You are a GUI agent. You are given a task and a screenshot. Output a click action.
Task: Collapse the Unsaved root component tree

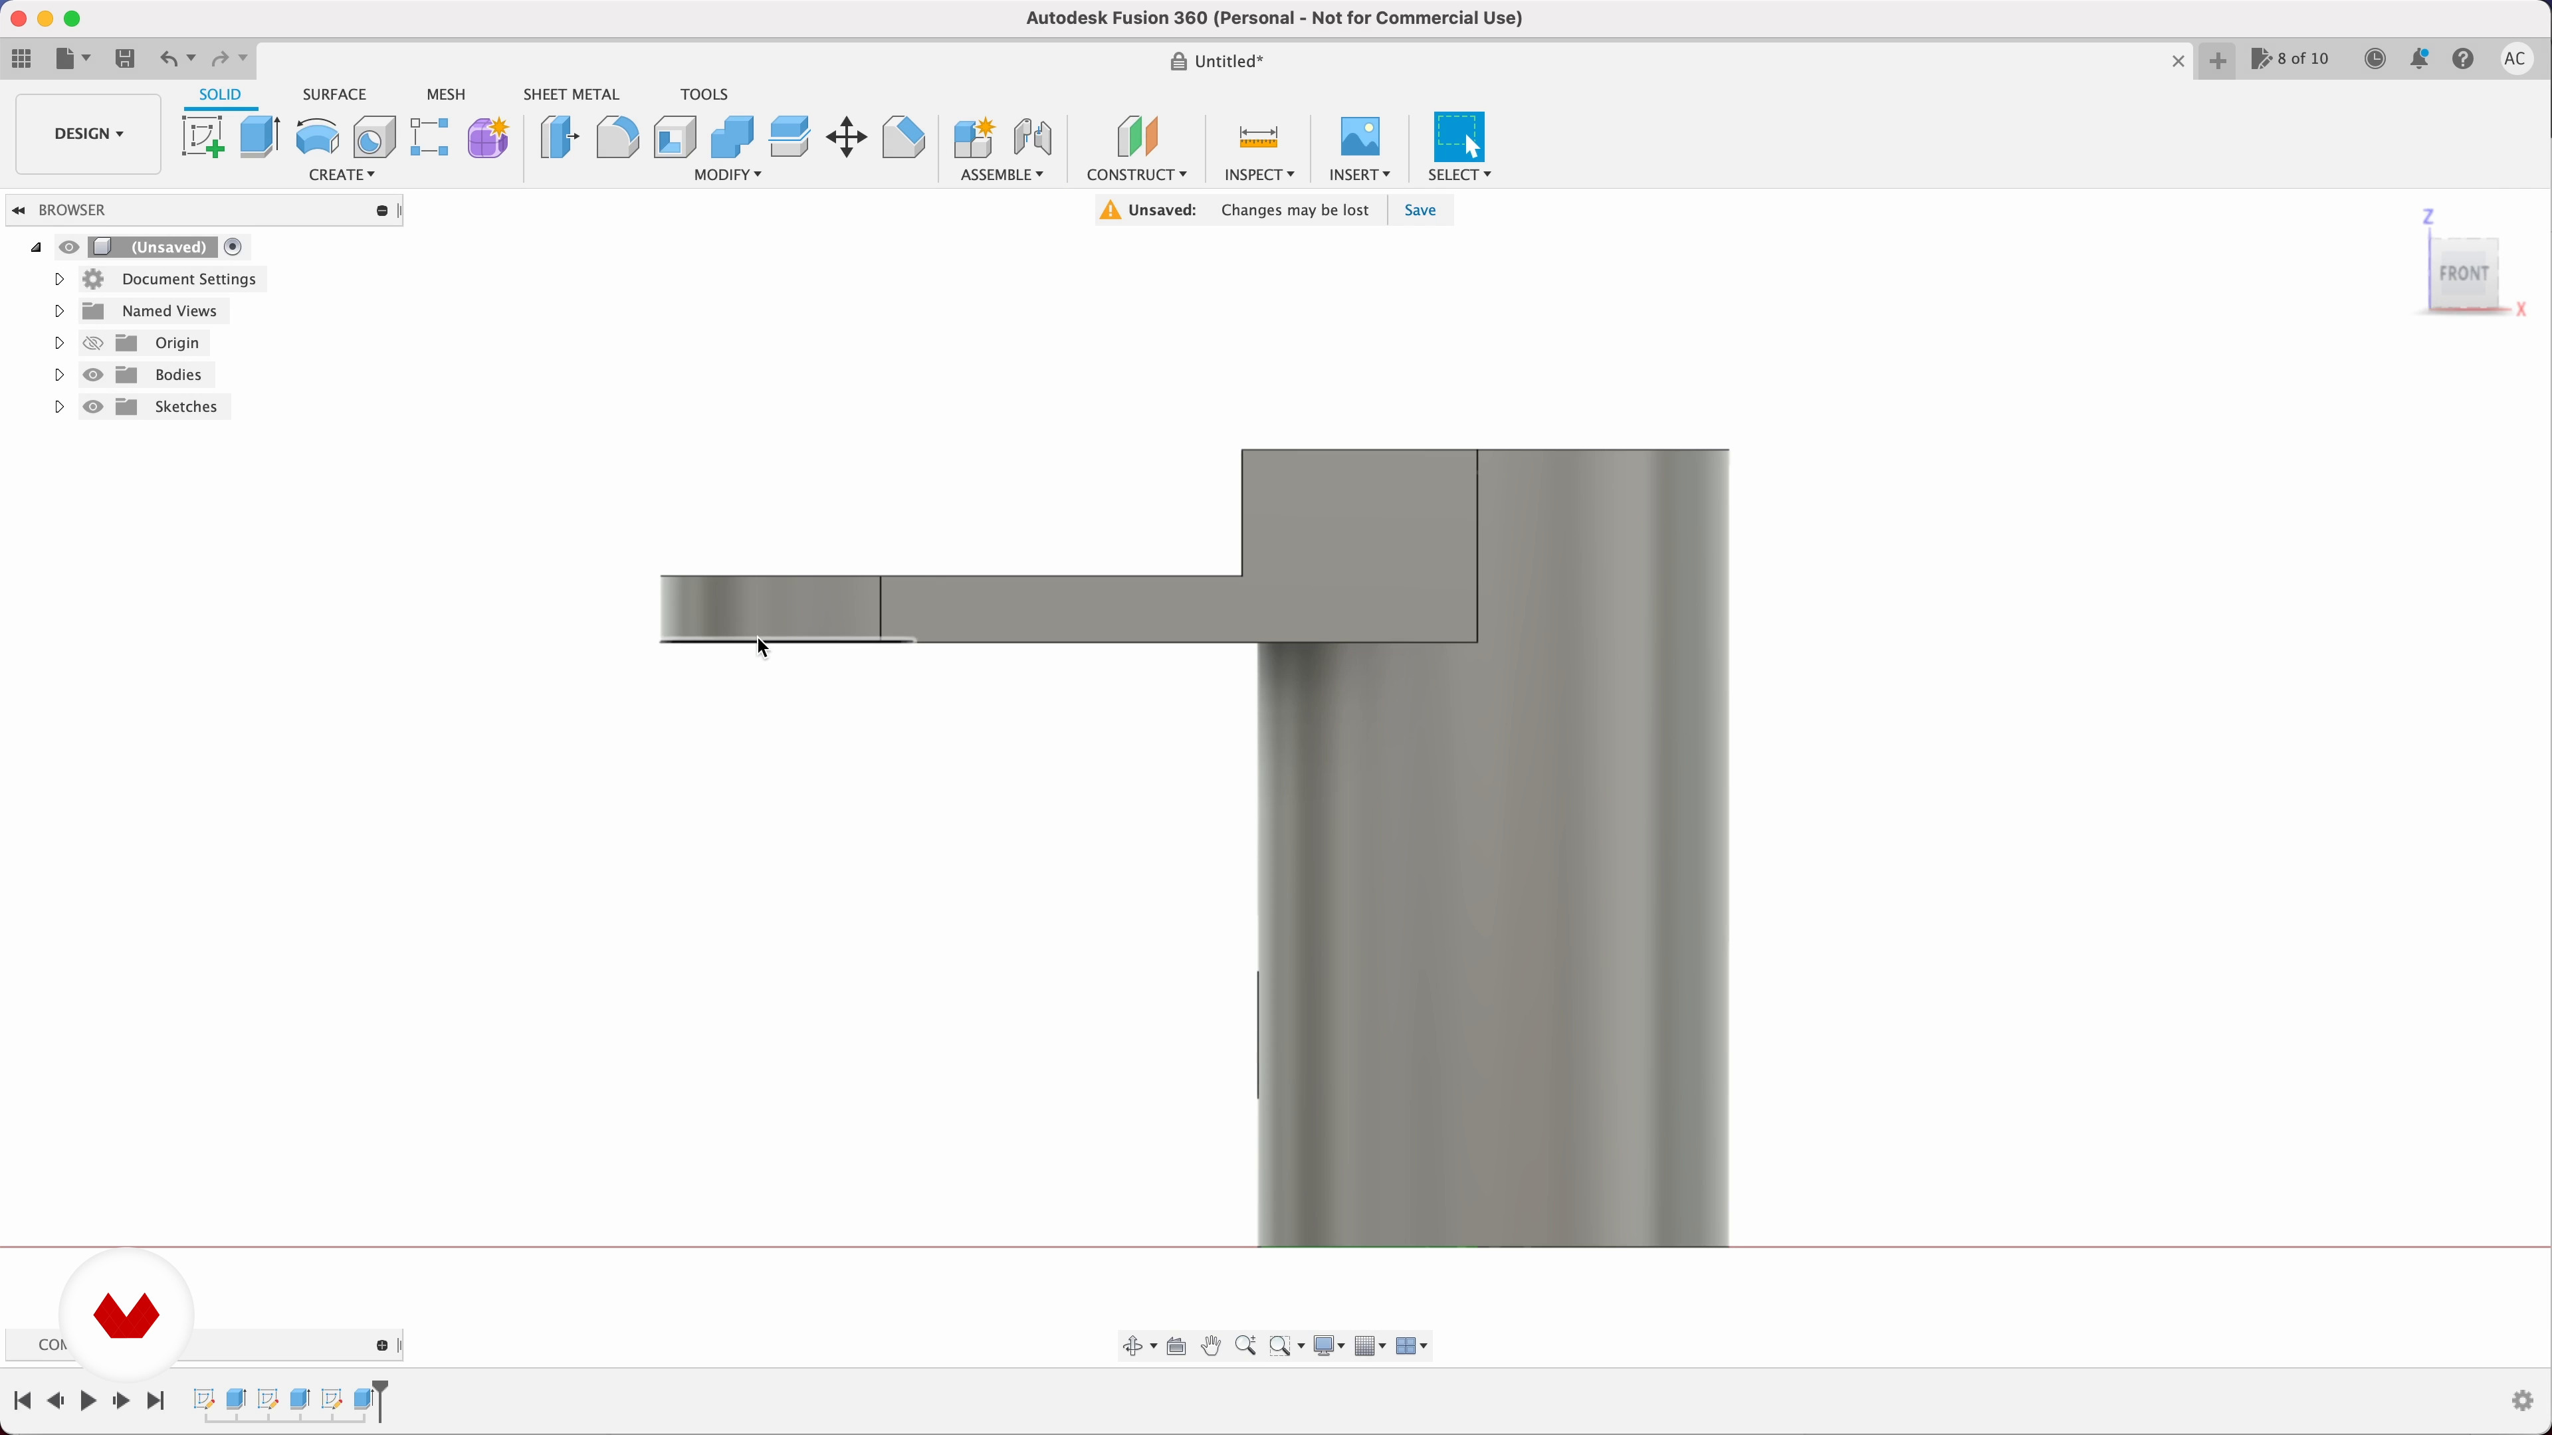[x=36, y=248]
